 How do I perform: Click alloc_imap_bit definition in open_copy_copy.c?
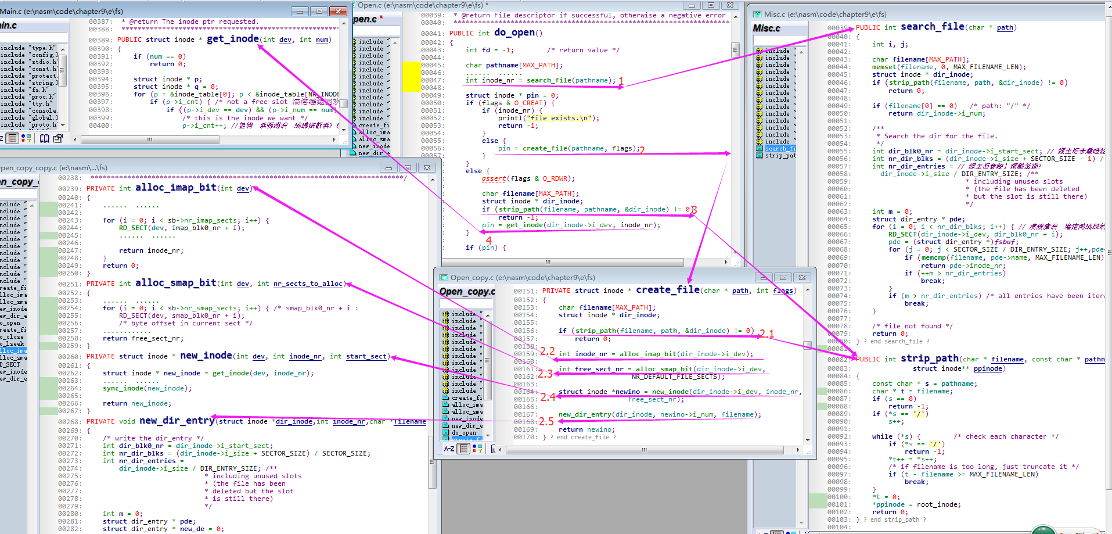[176, 187]
